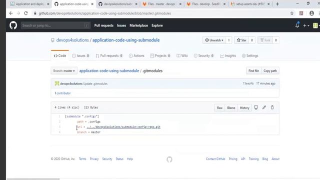320x180 pixels.
Task: Open the Branch: master selector
Action: pos(64,71)
